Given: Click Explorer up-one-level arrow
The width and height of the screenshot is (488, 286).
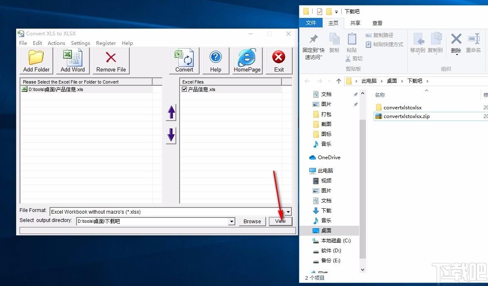Looking at the screenshot, I should coord(339,81).
